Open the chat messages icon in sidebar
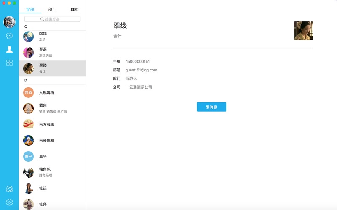Screen dimensions: 337x210 pyautogui.click(x=9, y=36)
